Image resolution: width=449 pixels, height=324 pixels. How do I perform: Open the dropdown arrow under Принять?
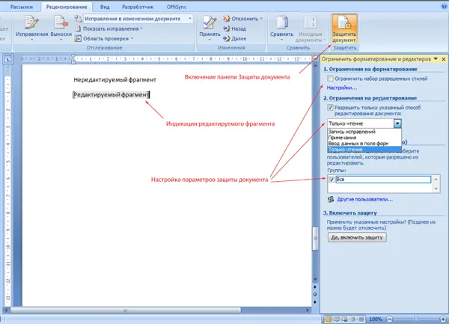[x=210, y=40]
